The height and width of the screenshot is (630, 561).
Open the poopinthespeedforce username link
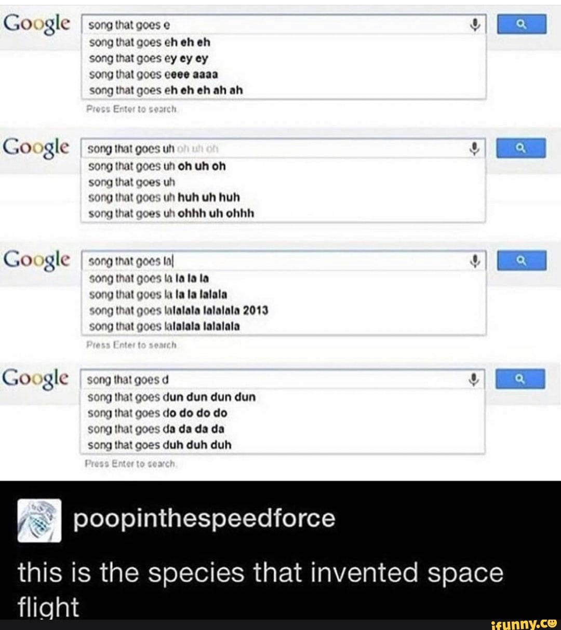[x=204, y=519]
